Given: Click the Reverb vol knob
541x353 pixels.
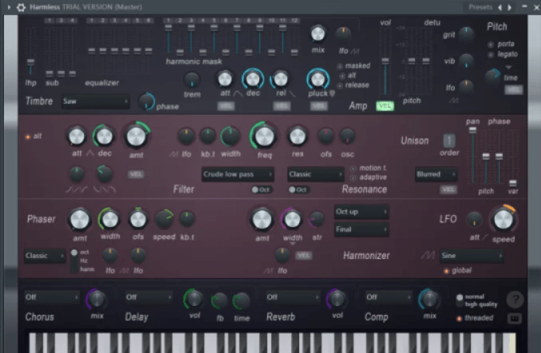Looking at the screenshot, I should [337, 300].
